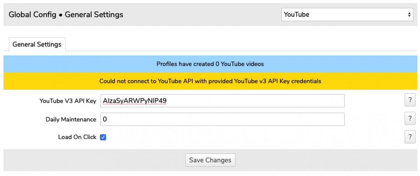Screen dimensions: 420x176
Task: Show help for Load On Click
Action: (x=410, y=137)
